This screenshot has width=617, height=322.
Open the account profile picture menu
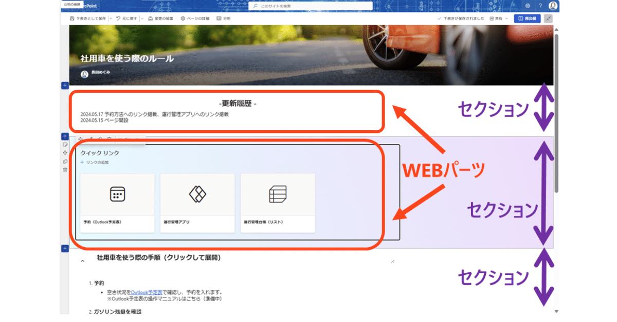click(553, 6)
